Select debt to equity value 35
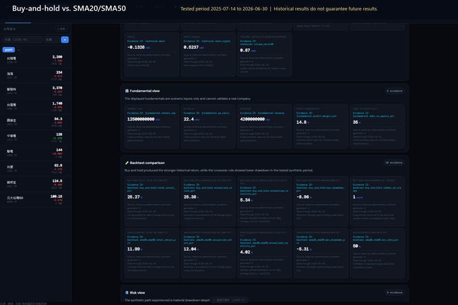458x305 pixels. point(355,122)
